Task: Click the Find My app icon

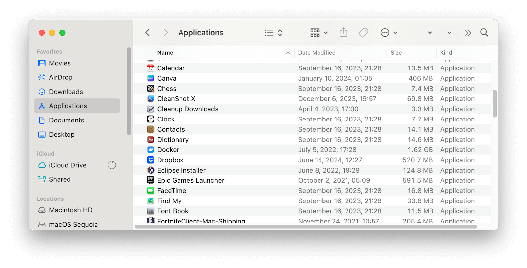Action: click(151, 201)
